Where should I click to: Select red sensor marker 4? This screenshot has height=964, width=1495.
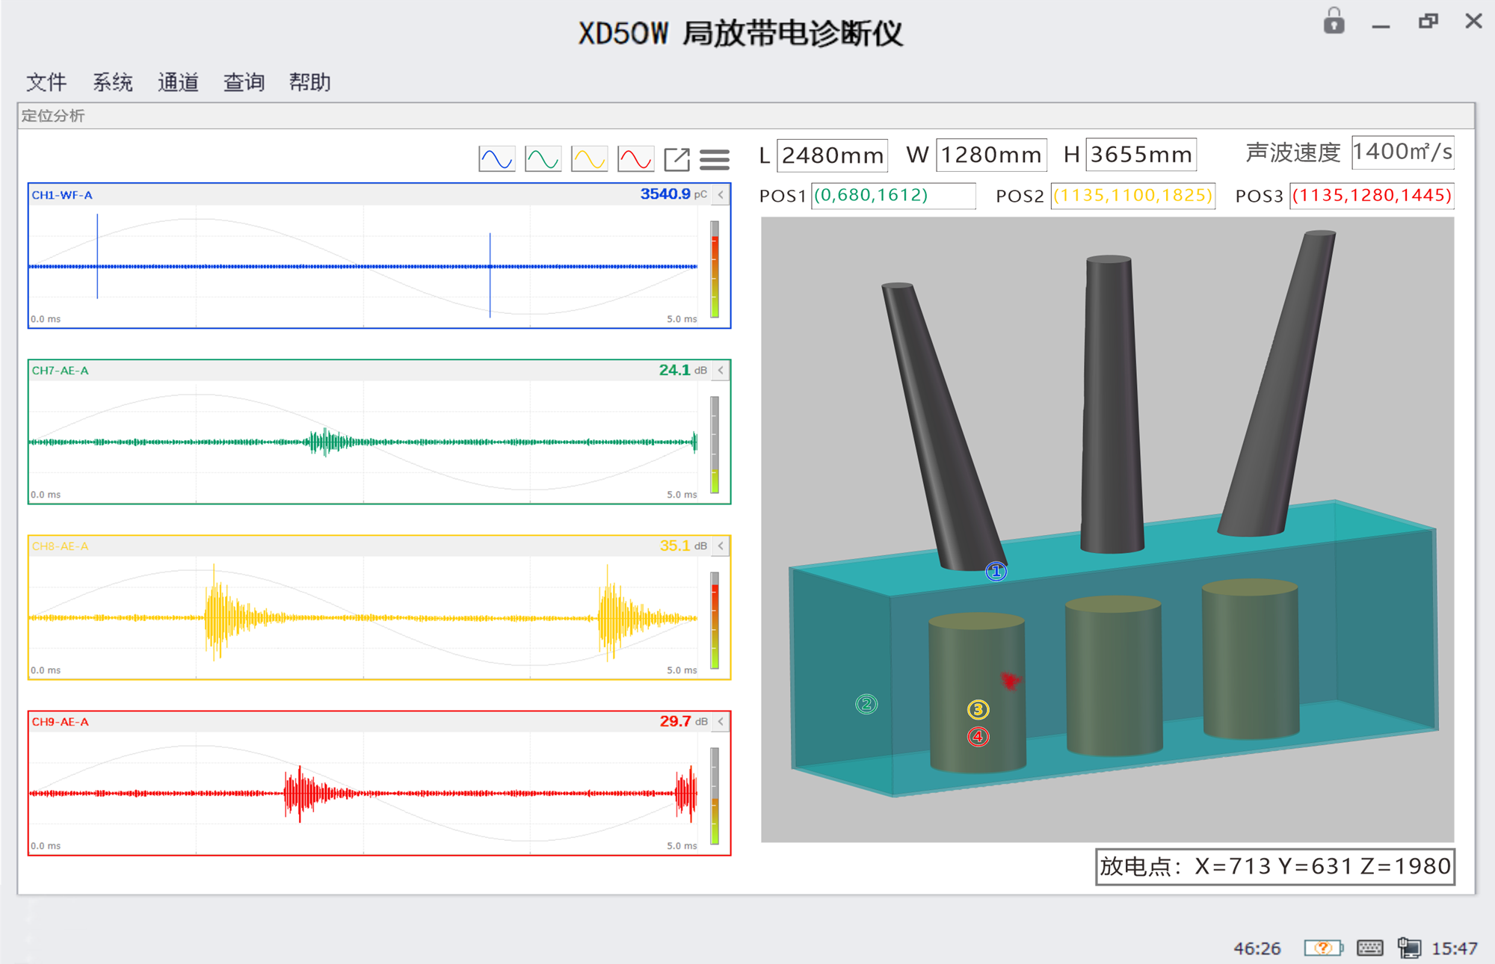click(x=978, y=737)
